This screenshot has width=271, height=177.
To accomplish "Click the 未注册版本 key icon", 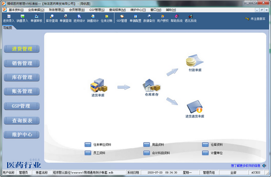I will point(247,19).
